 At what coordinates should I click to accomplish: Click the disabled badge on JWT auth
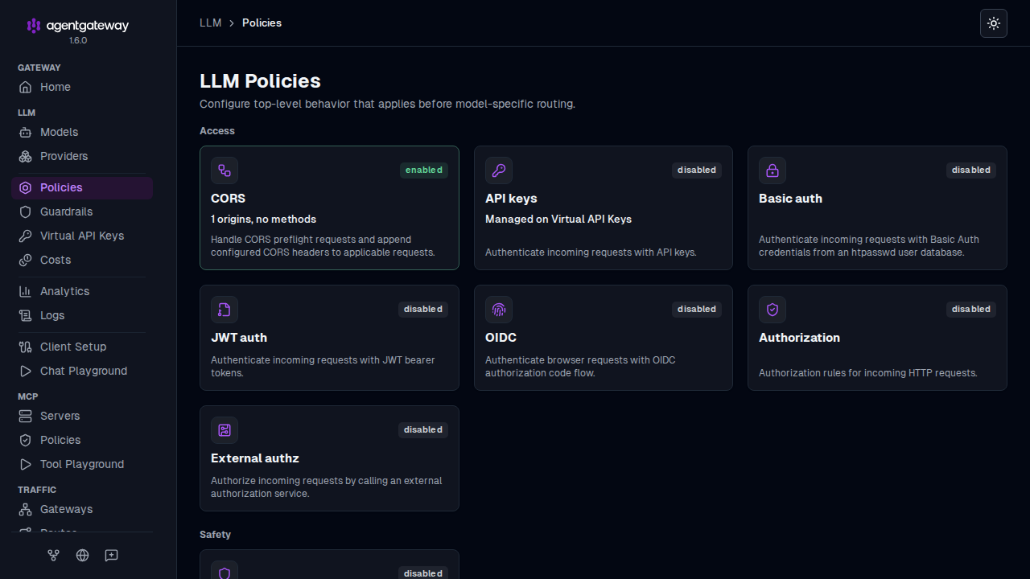click(x=423, y=309)
